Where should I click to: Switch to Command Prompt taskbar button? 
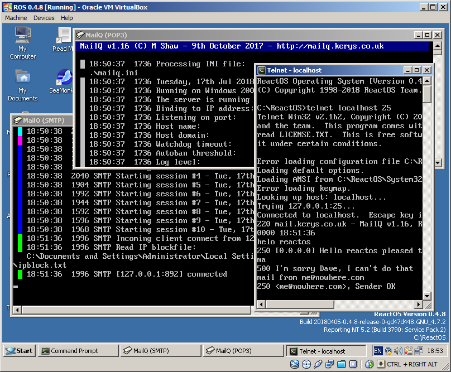point(78,351)
